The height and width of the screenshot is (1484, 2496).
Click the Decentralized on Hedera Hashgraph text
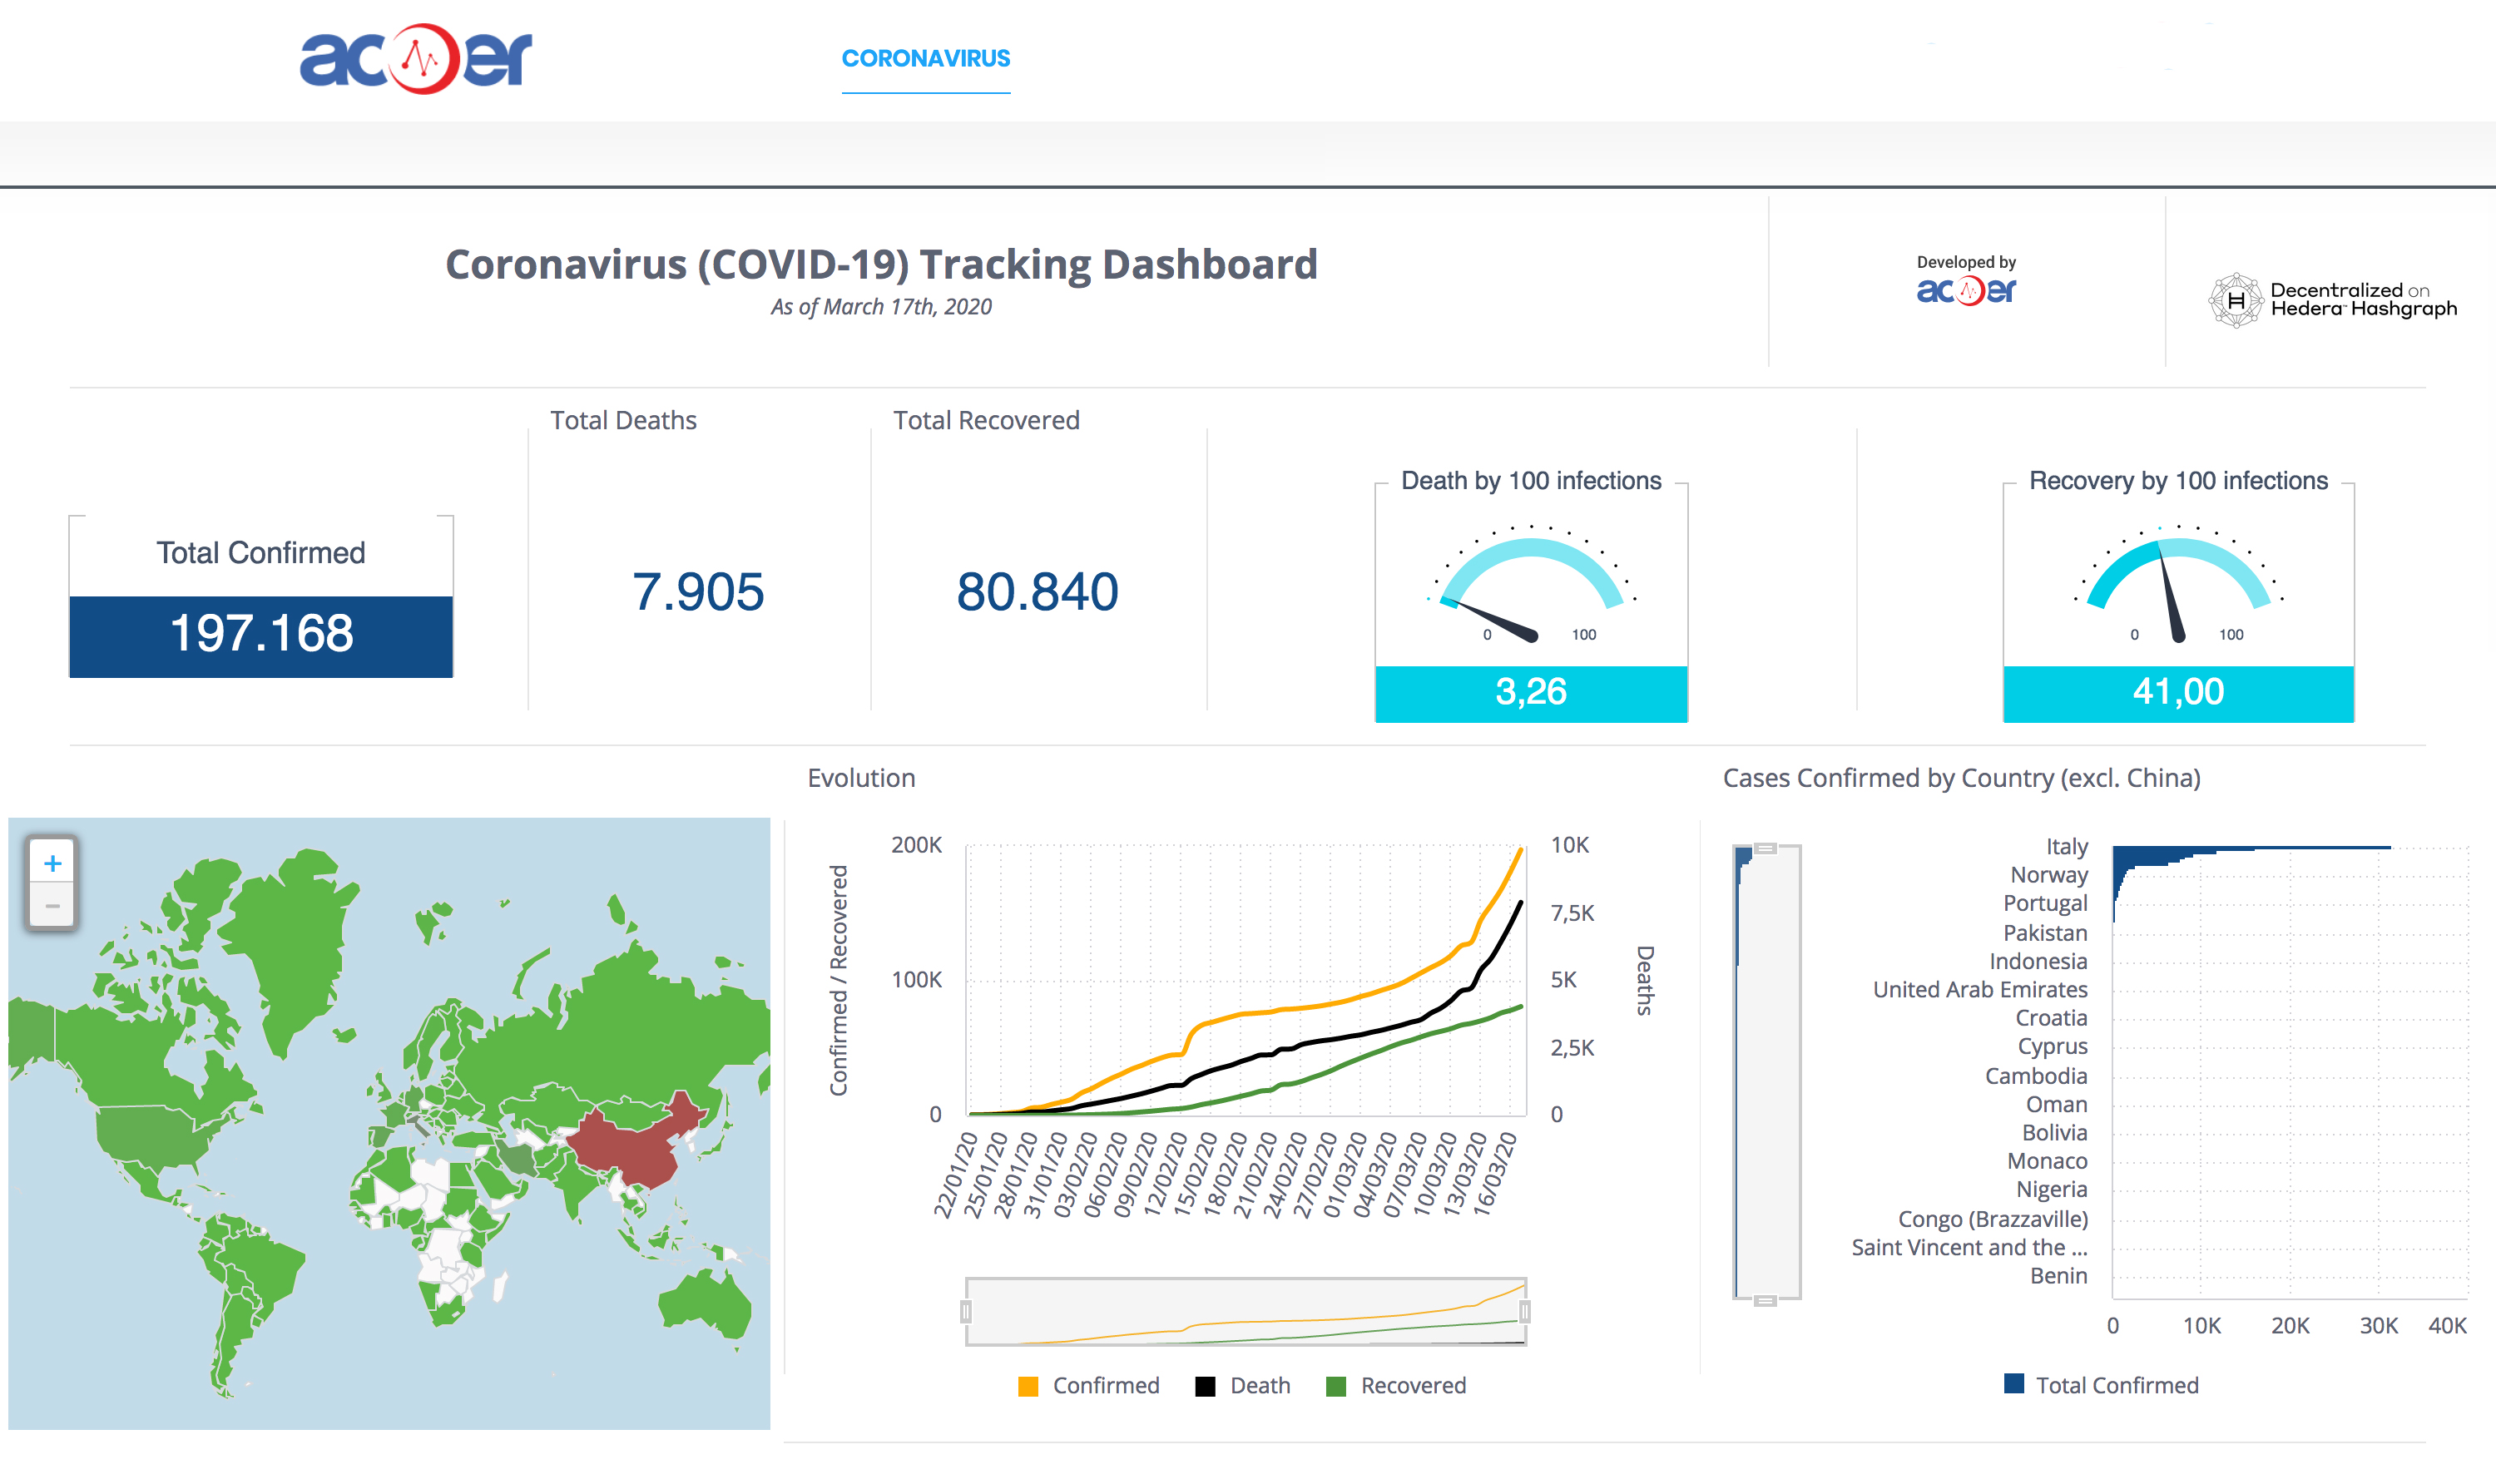(2363, 299)
